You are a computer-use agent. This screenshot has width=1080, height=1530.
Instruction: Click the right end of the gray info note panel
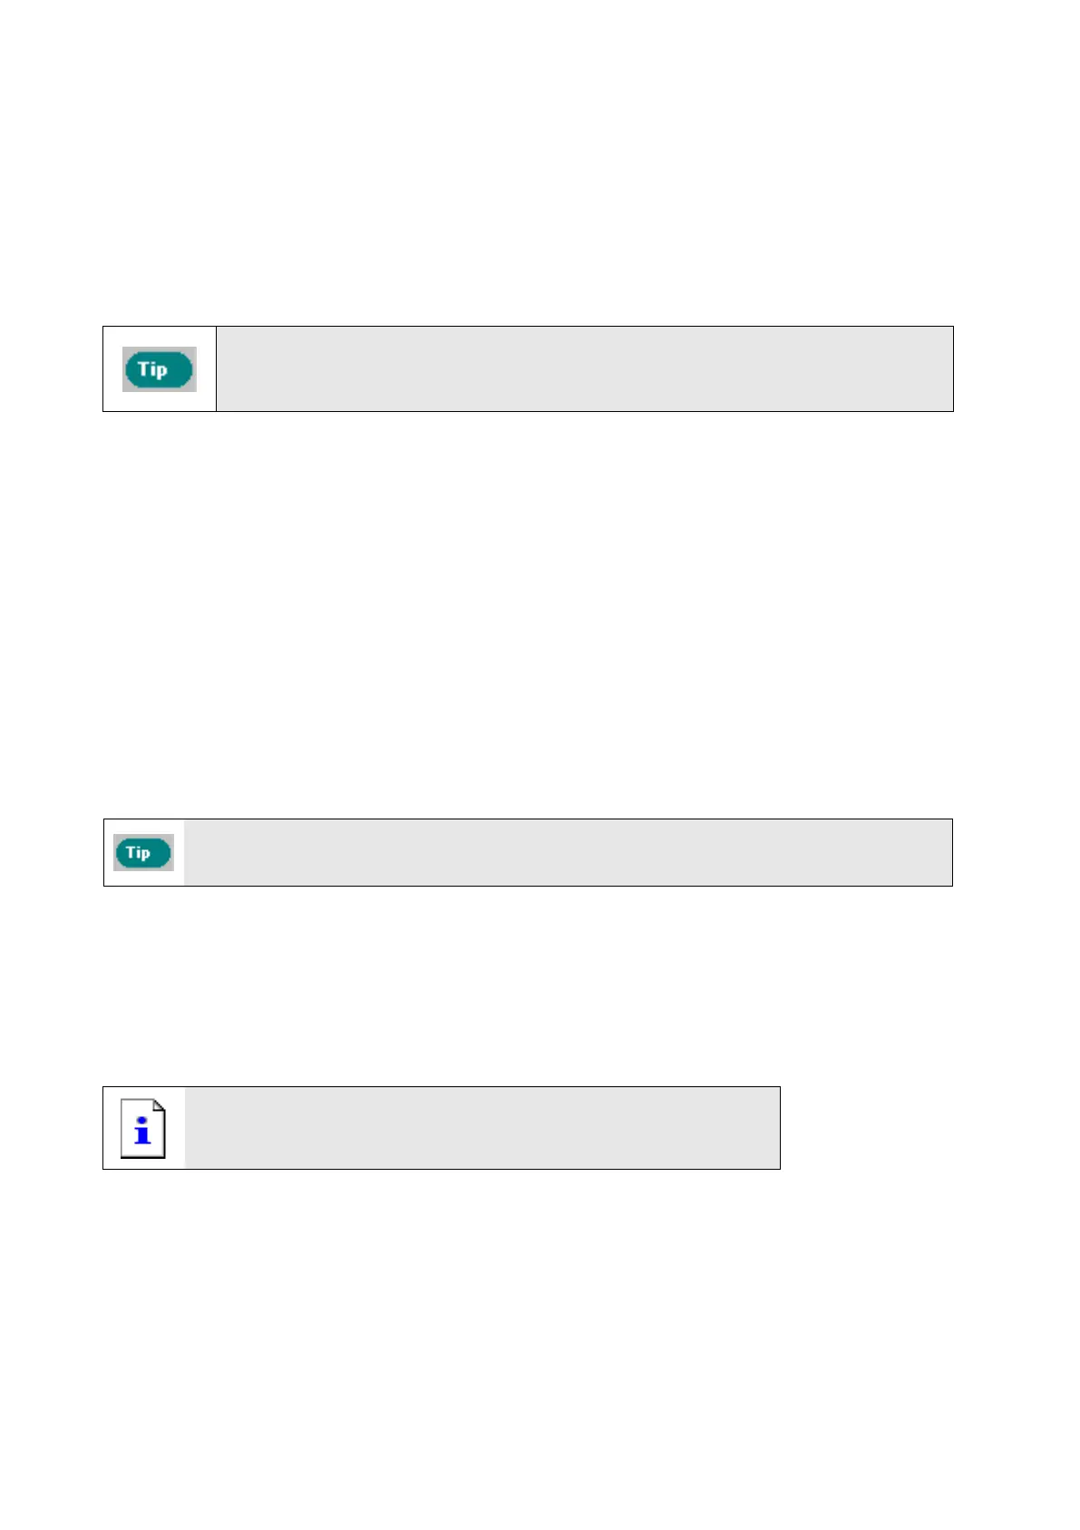[x=762, y=1128]
